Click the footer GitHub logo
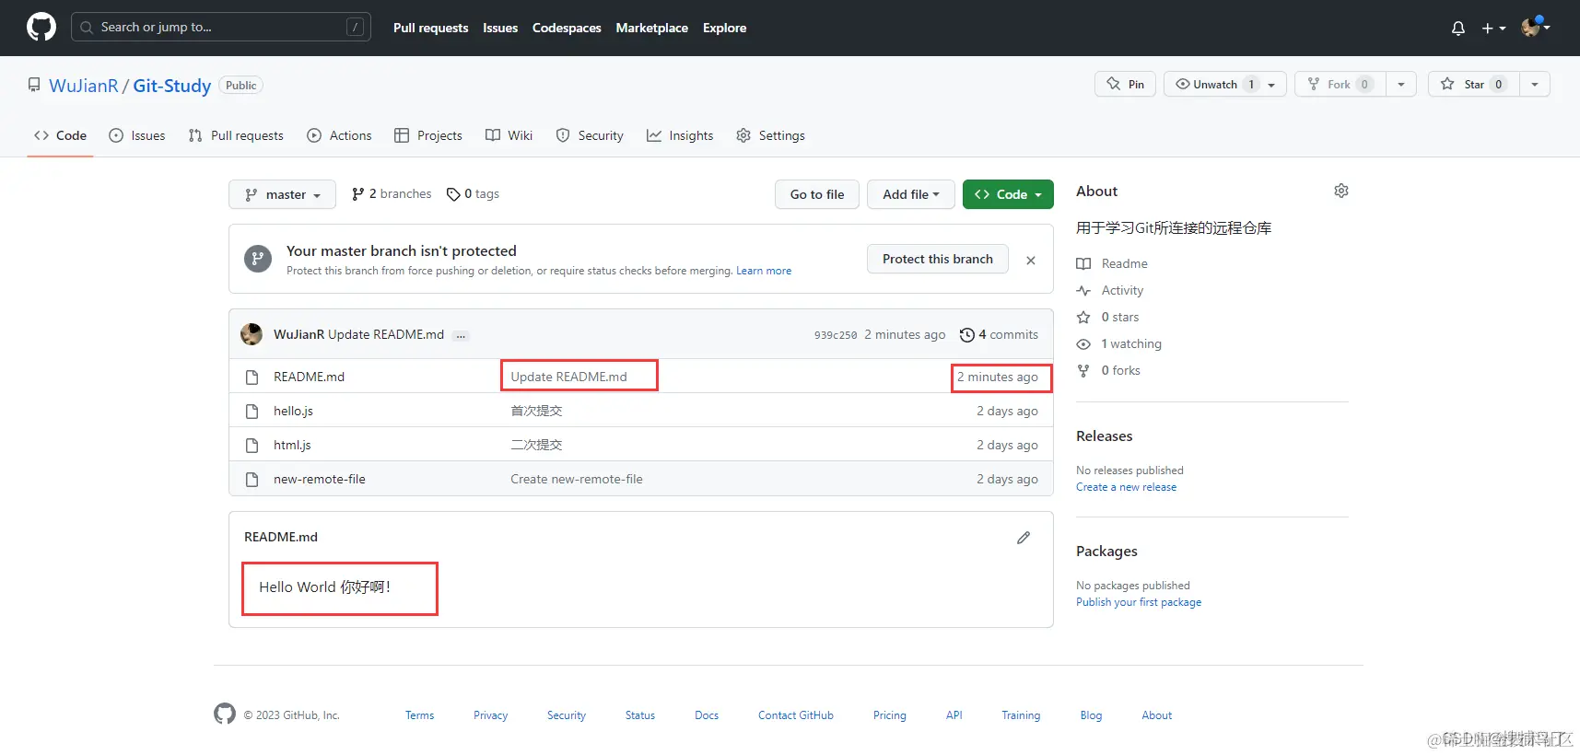The width and height of the screenshot is (1580, 755). click(225, 714)
